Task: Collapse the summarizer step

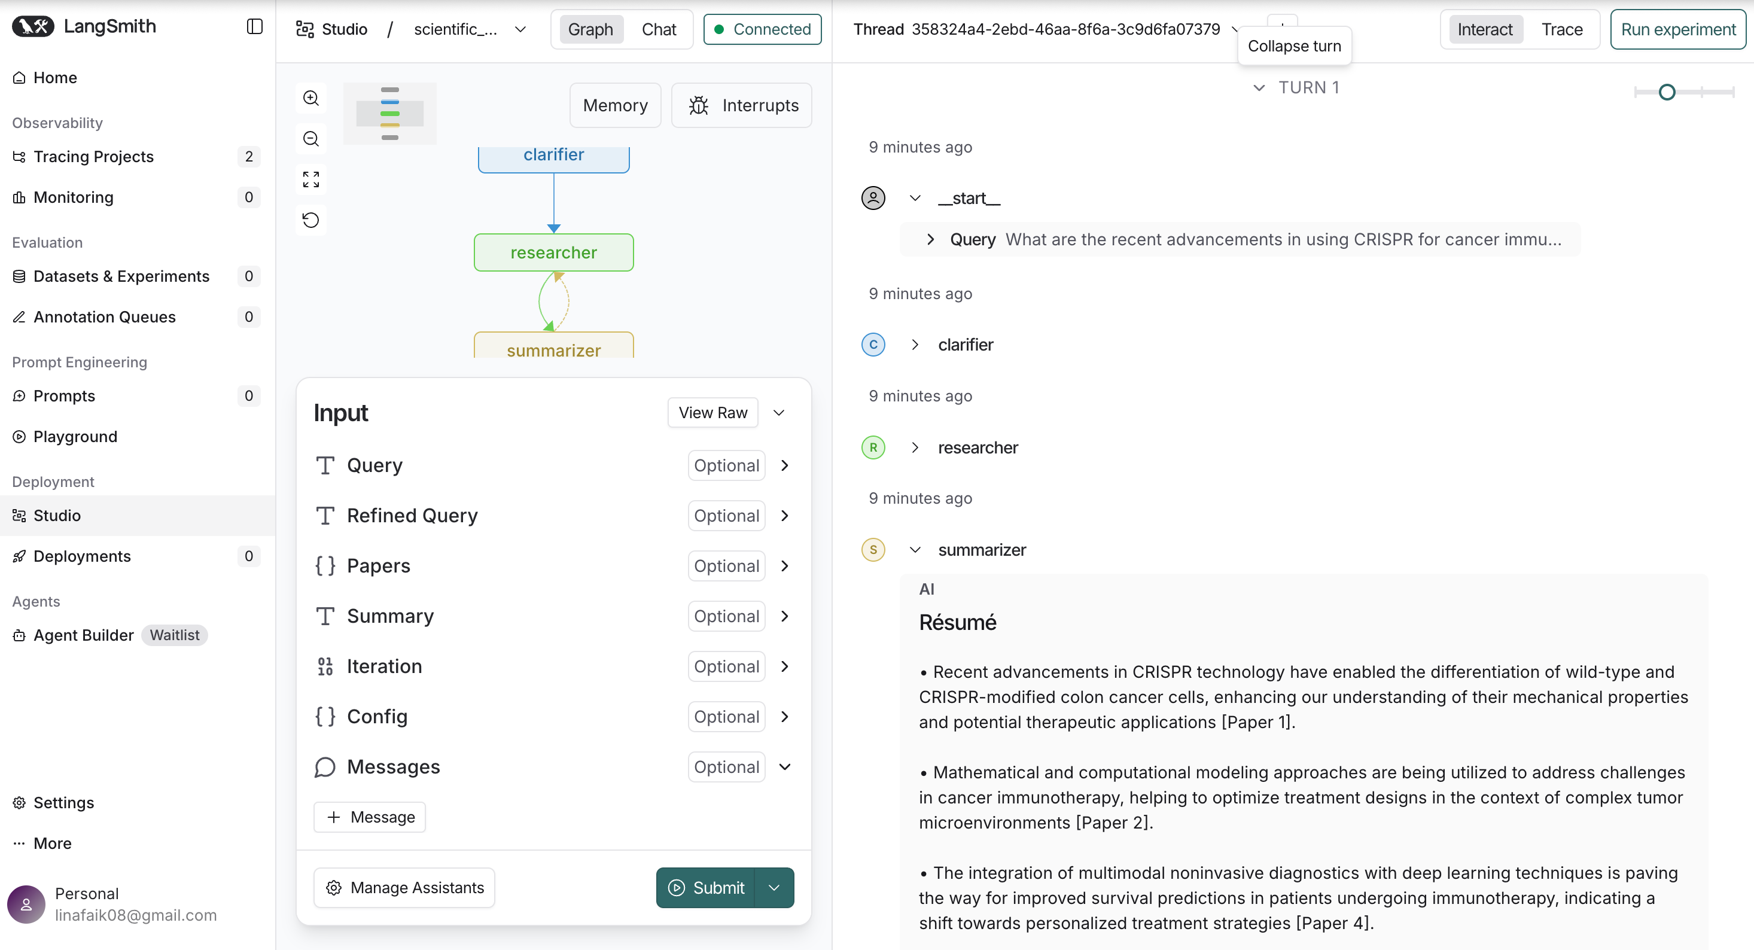Action: (x=915, y=550)
